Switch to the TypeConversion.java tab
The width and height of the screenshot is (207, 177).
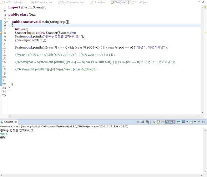(x=71, y=2)
